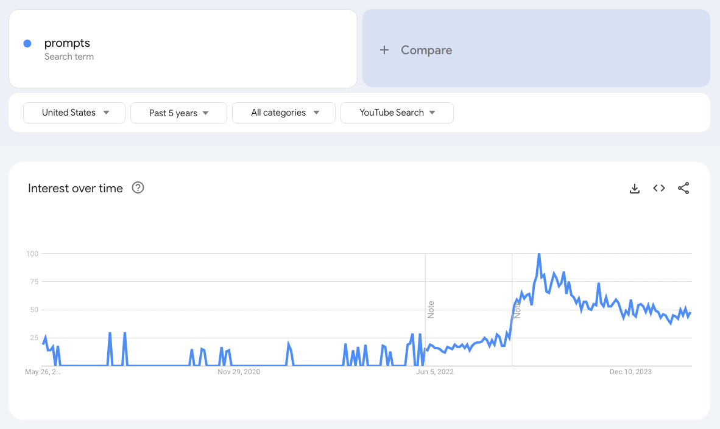Screen dimensions: 720x429
Task: Click the second Note marker on chart
Action: [x=517, y=310]
